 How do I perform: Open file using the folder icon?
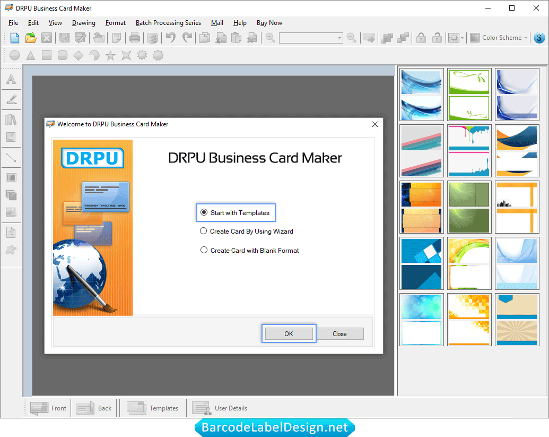(31, 38)
